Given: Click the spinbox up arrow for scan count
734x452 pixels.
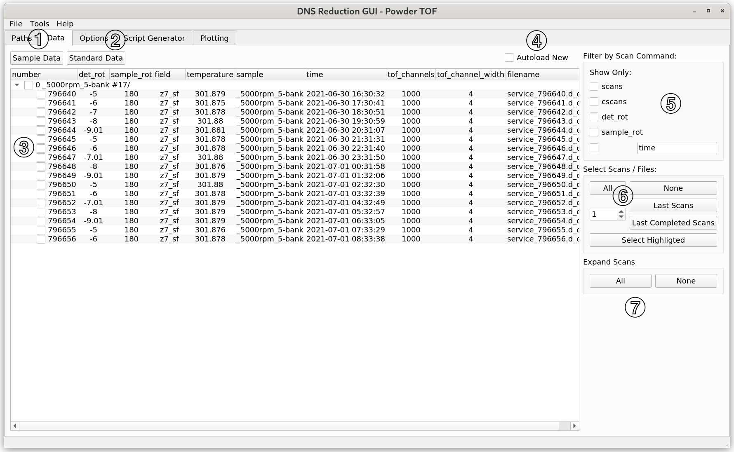Looking at the screenshot, I should [x=621, y=211].
